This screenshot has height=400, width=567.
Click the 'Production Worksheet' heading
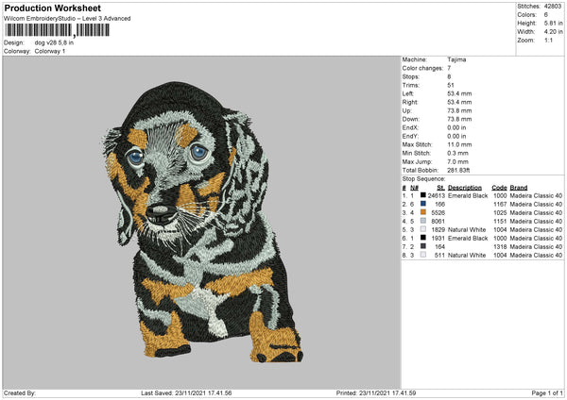pyautogui.click(x=52, y=8)
